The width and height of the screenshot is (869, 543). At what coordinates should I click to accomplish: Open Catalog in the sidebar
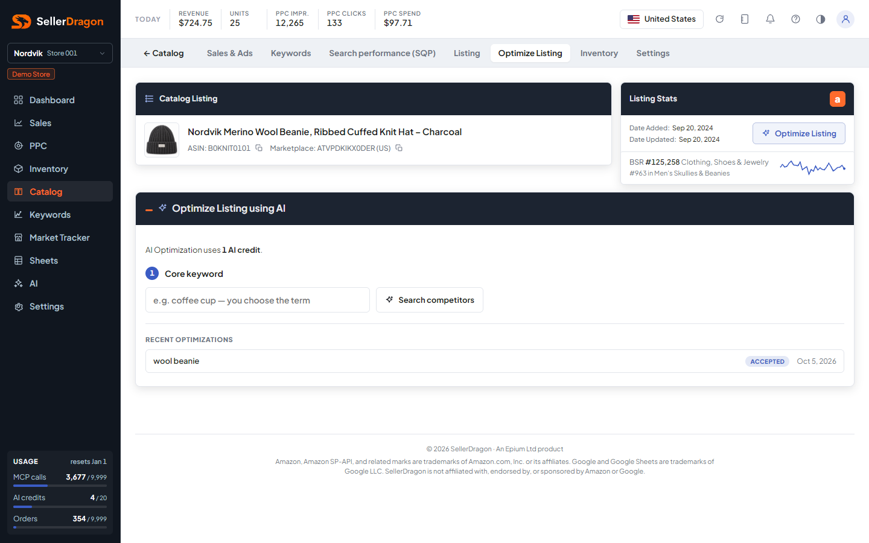pyautogui.click(x=60, y=192)
